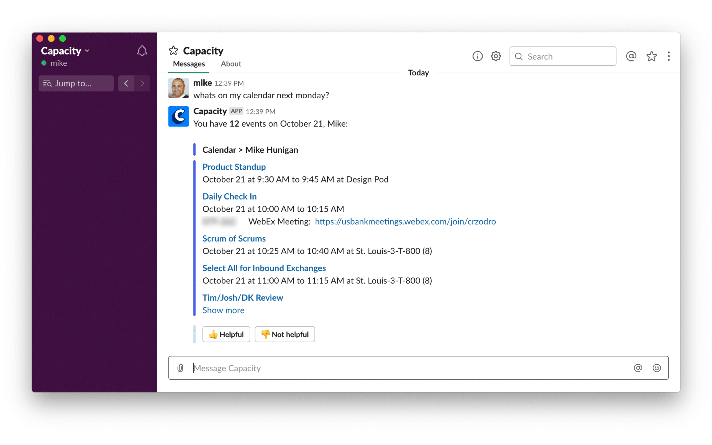This screenshot has width=712, height=445.
Task: Show starred items in top toolbar
Action: (651, 56)
